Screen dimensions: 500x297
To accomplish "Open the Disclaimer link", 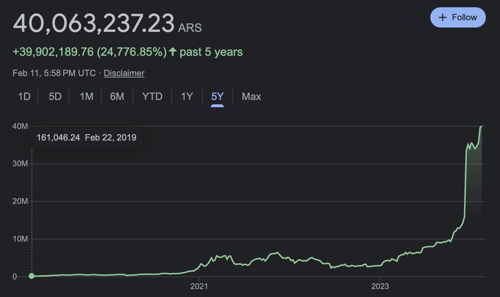I will click(124, 73).
